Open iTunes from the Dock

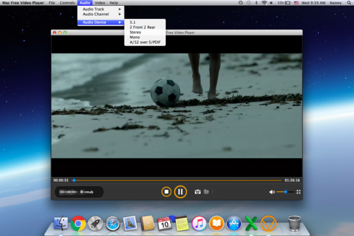tap(199, 224)
